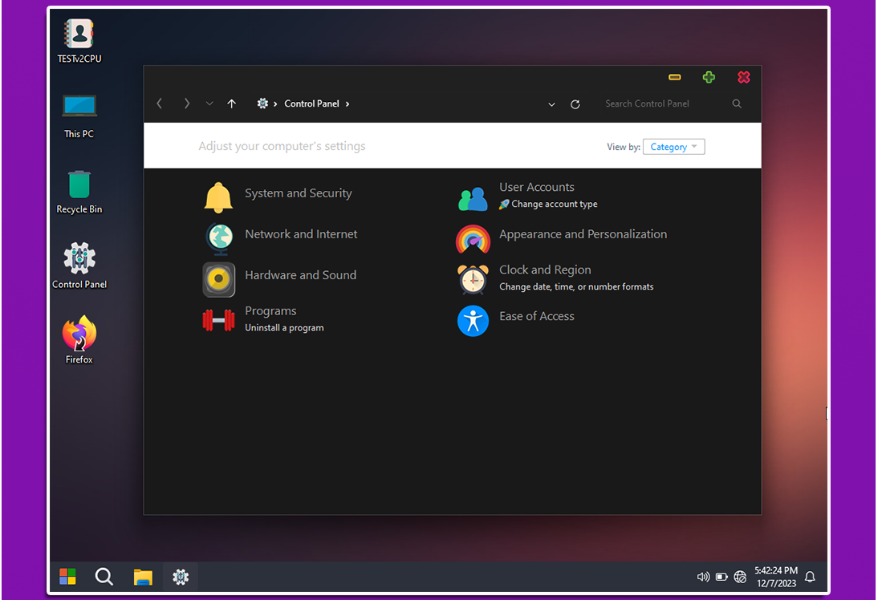Expand the address bar history dropdown

tap(551, 104)
